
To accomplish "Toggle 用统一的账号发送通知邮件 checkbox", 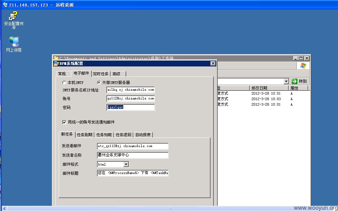I will 64,122.
